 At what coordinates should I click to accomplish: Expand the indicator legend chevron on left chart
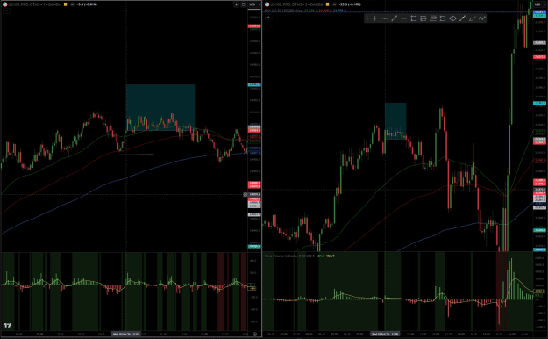click(x=7, y=11)
